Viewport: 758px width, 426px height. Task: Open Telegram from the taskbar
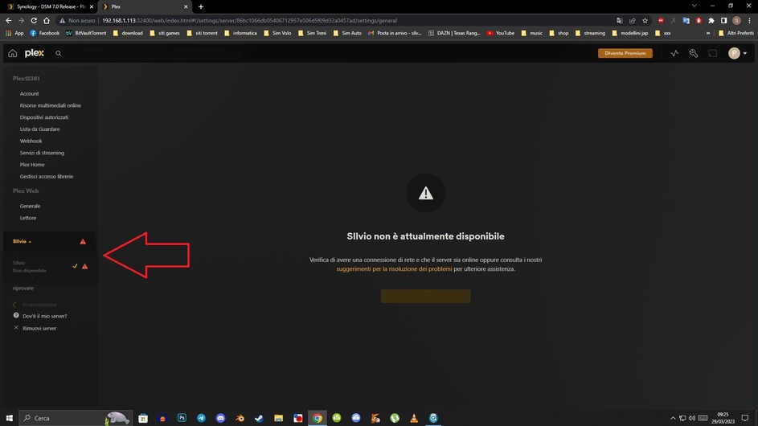pos(201,418)
